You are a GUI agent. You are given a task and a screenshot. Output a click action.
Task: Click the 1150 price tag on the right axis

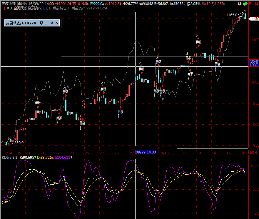point(254,19)
